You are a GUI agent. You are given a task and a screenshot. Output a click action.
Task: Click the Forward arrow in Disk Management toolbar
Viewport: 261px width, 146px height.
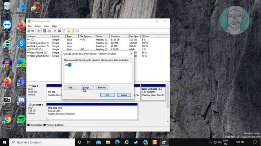point(33,31)
